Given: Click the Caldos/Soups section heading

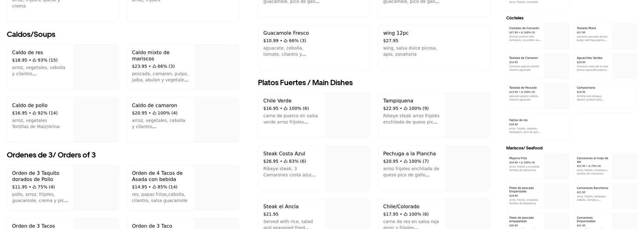Looking at the screenshot, I should [31, 34].
